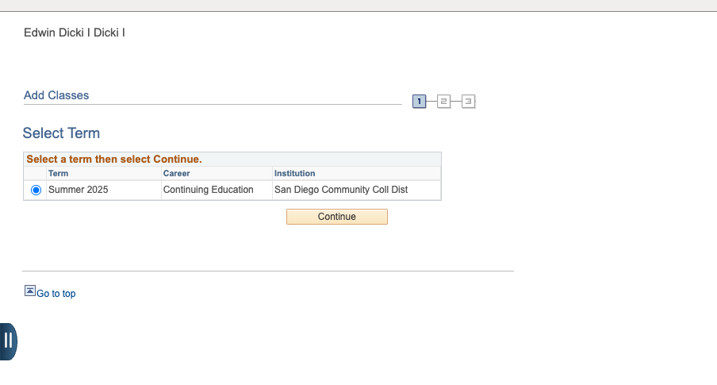717x385 pixels.
Task: Click the Career column header
Action: pos(177,174)
